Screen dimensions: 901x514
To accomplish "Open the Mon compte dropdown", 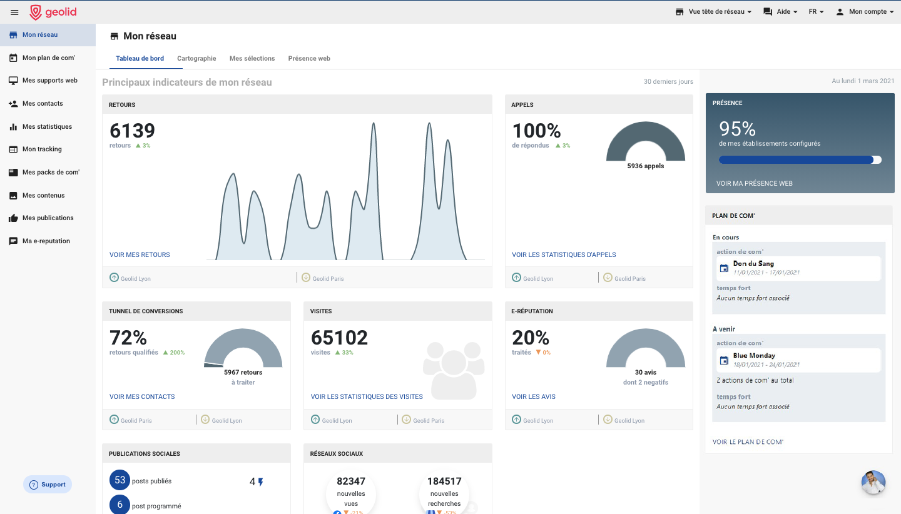I will 865,12.
